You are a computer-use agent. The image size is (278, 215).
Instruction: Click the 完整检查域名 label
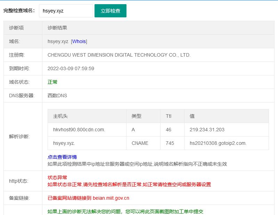point(19,11)
